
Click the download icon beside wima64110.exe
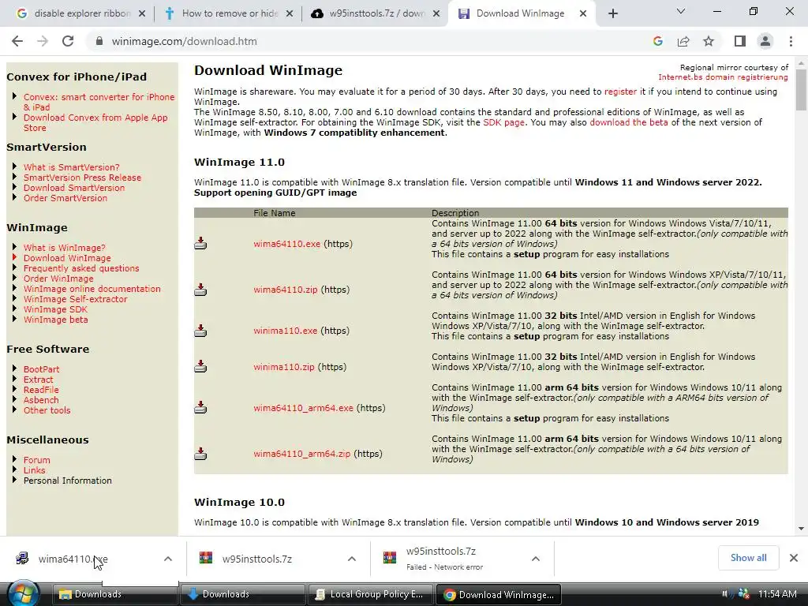(x=200, y=243)
